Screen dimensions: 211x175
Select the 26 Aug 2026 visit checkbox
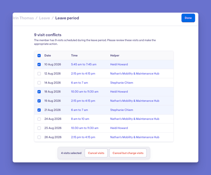[39, 137]
